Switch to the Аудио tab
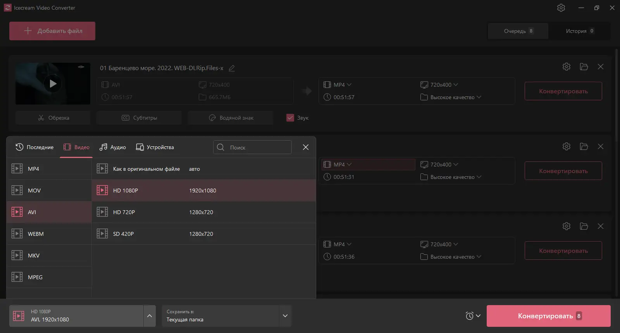This screenshot has width=620, height=333. pyautogui.click(x=113, y=147)
